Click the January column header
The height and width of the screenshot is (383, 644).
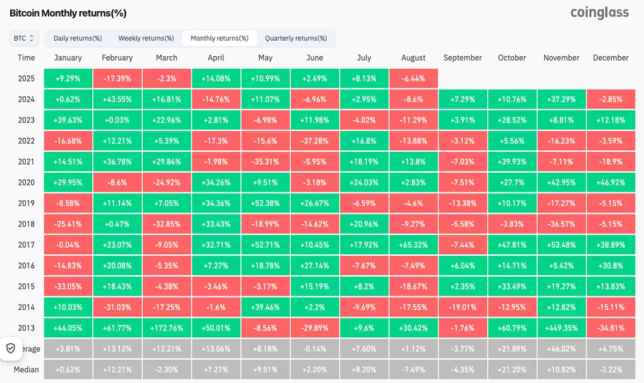coord(68,57)
